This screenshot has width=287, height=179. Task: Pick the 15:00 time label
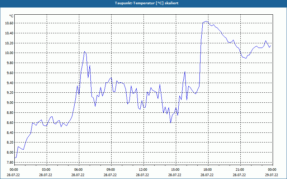tap(175, 170)
